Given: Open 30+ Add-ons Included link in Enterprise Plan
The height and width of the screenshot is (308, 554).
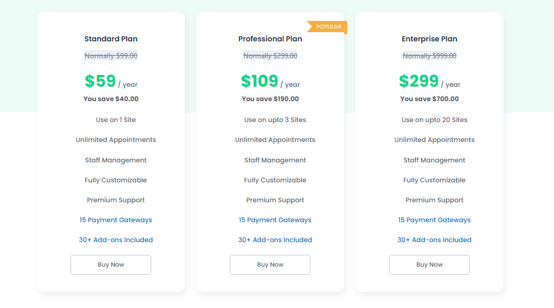Looking at the screenshot, I should pyautogui.click(x=435, y=240).
